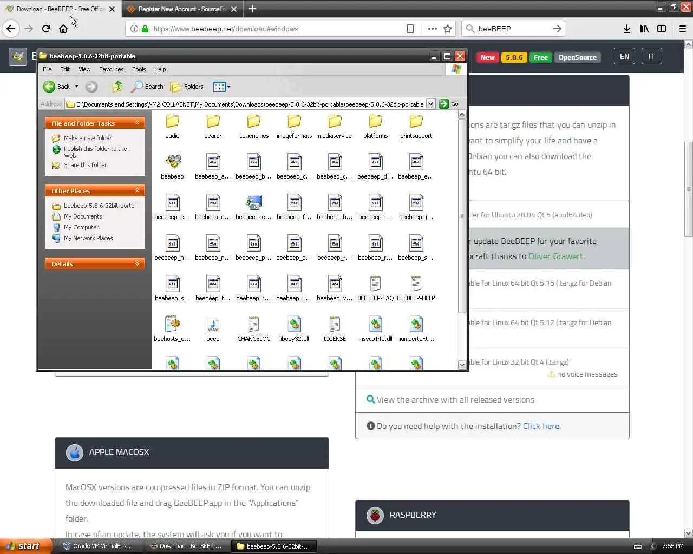Open page actions three-dot menu
The image size is (693, 554).
(432, 29)
